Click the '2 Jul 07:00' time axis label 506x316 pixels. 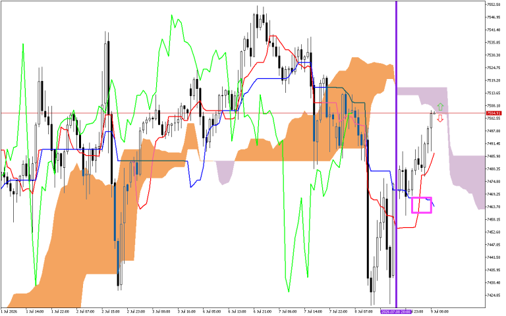pos(86,312)
